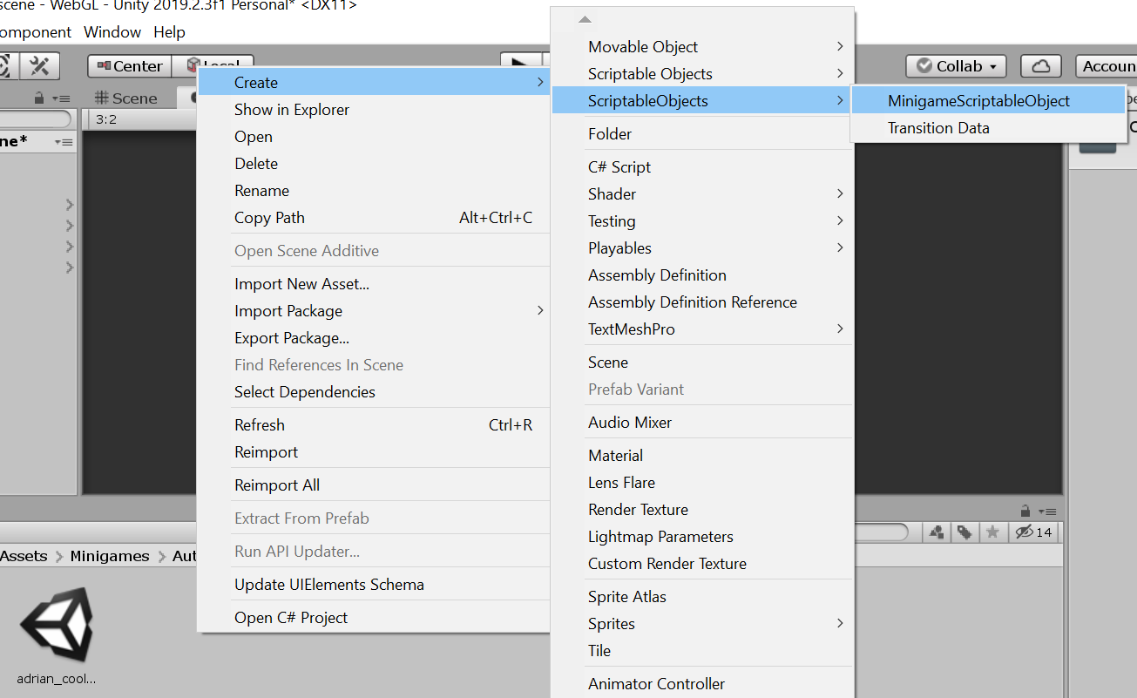Choose Delete in the context menu
The height and width of the screenshot is (698, 1137).
point(374,164)
